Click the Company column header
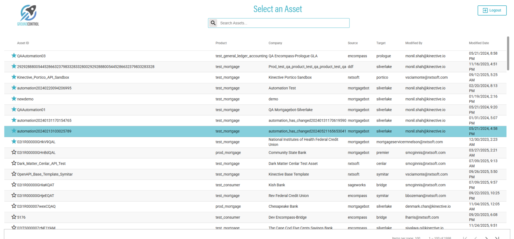 (275, 43)
